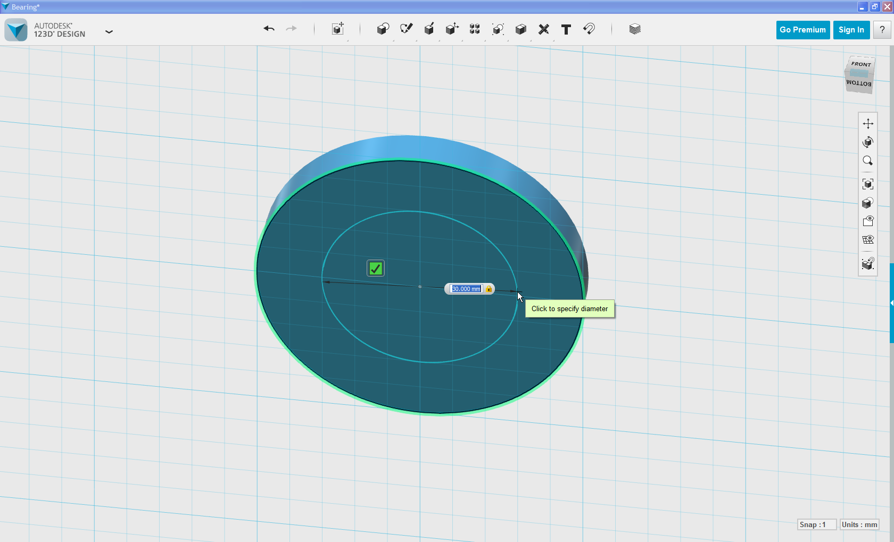Toggle perspective view cube icon
894x542 pixels.
(x=868, y=203)
